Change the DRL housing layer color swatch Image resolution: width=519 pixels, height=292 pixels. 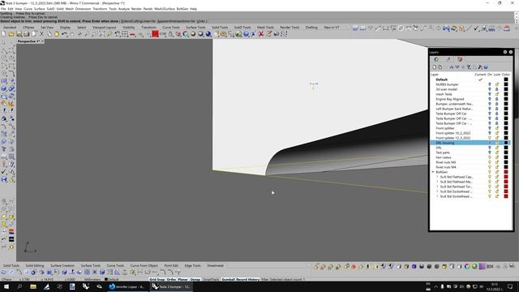pos(506,143)
